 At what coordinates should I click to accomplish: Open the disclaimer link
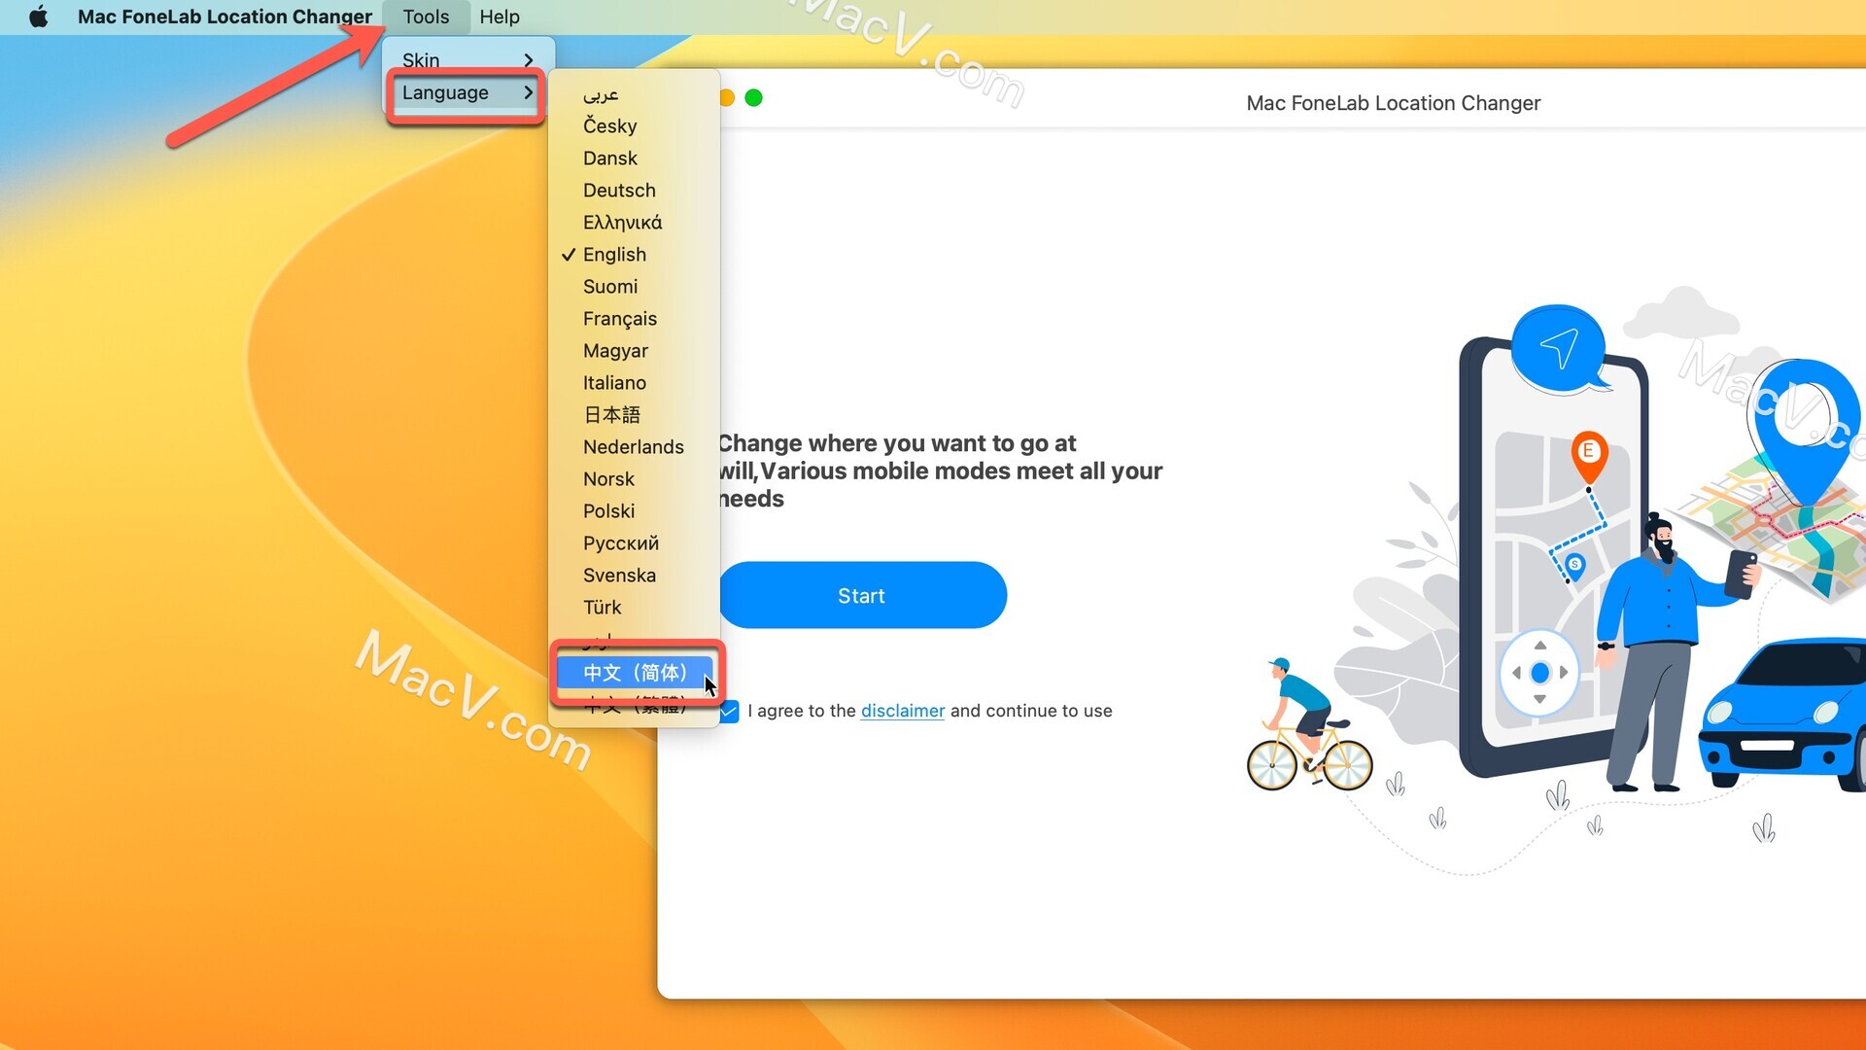(902, 711)
